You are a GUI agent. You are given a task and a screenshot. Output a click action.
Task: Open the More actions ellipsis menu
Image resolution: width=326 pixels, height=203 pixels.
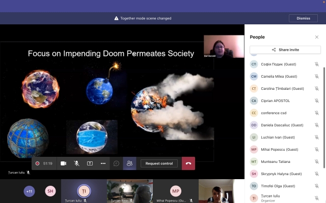tap(103, 163)
